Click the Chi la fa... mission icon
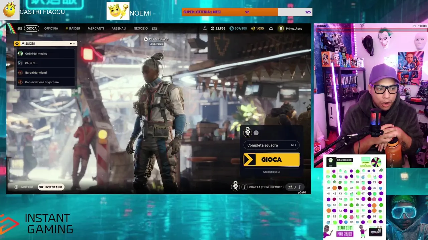 click(x=20, y=63)
